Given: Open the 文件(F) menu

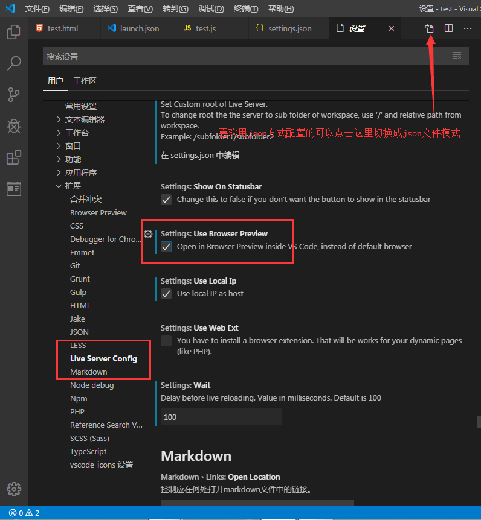Looking at the screenshot, I should [x=37, y=9].
